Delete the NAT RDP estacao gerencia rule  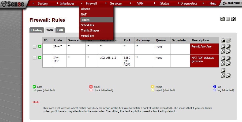(223, 64)
